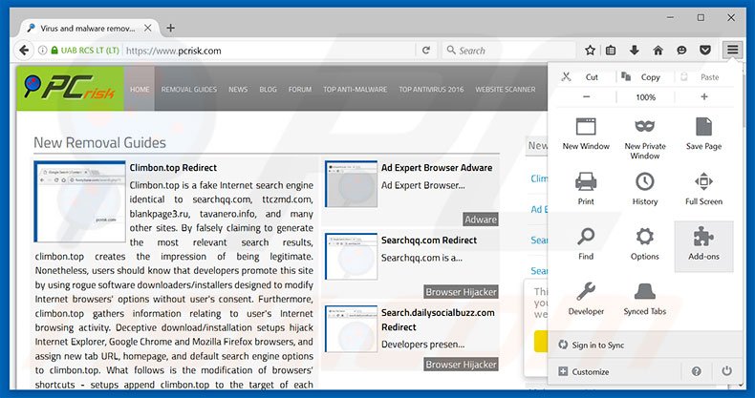Open REMOVAL GUIDES in site navigation
Viewport: 755px width, 398px height.
pos(189,90)
